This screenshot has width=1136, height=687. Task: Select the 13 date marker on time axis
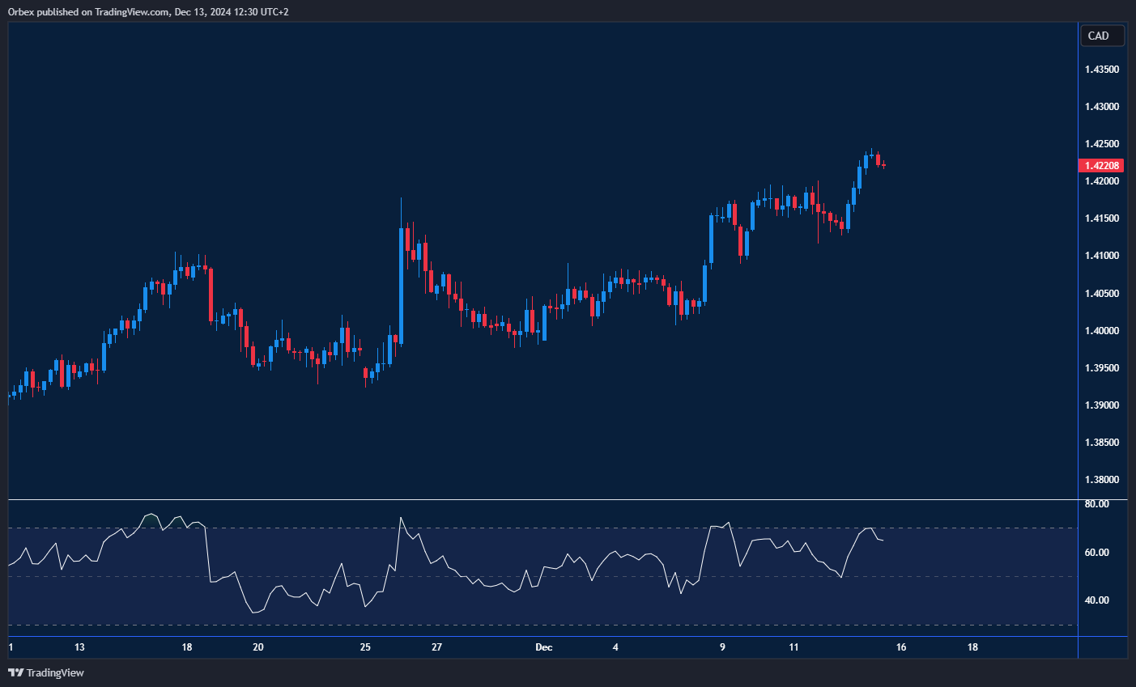pyautogui.click(x=79, y=647)
